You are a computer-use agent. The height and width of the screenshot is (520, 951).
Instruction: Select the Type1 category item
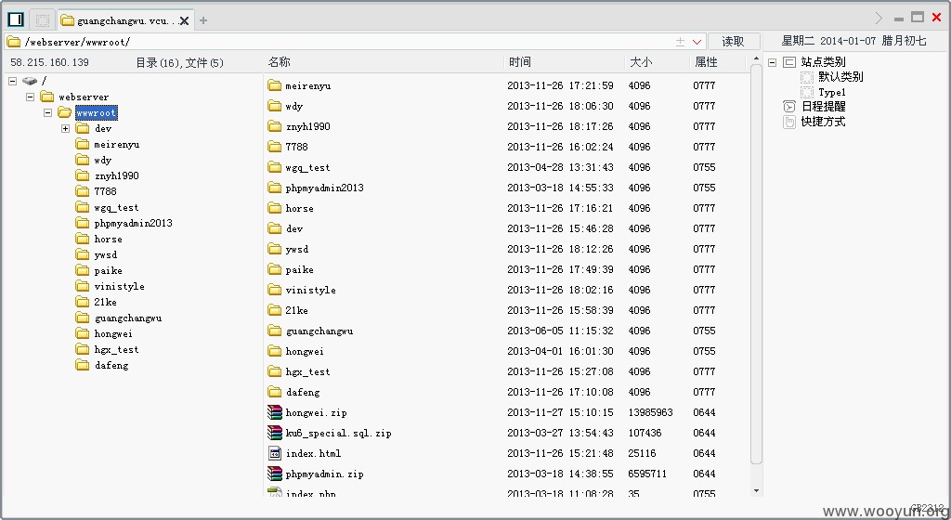click(831, 93)
